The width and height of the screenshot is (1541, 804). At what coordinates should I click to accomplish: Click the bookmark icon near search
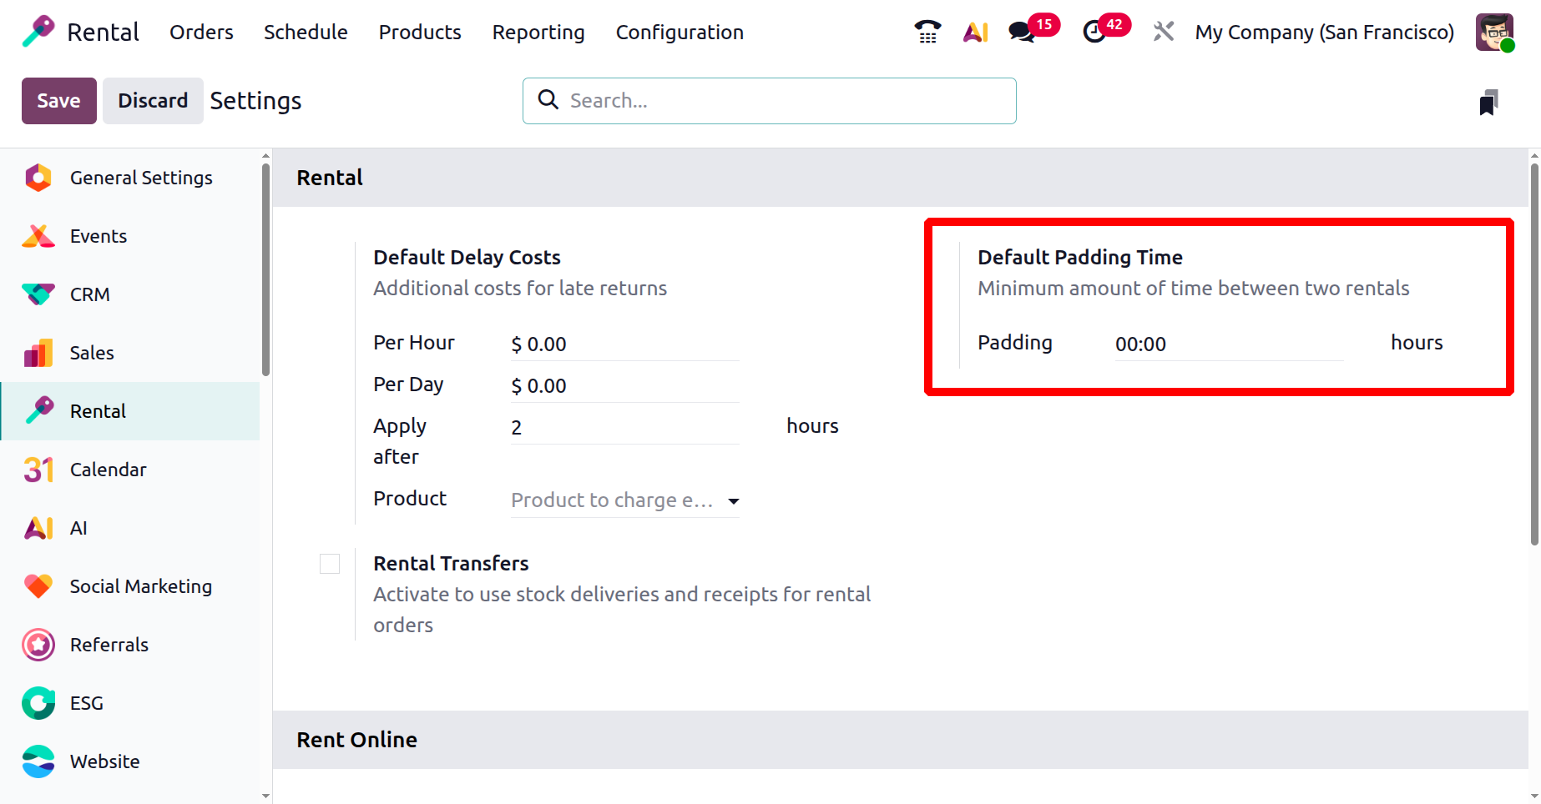pyautogui.click(x=1488, y=103)
